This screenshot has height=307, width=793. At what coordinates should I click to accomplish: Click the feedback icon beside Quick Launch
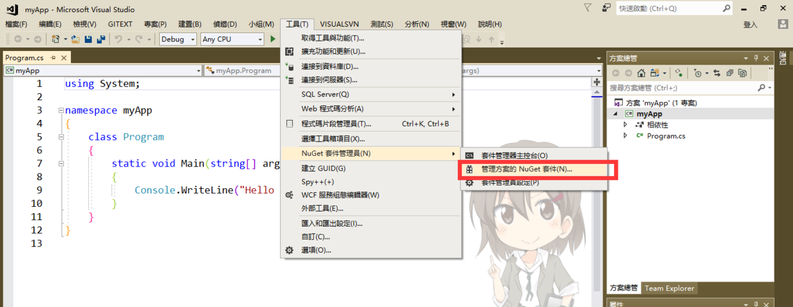pyautogui.click(x=606, y=8)
